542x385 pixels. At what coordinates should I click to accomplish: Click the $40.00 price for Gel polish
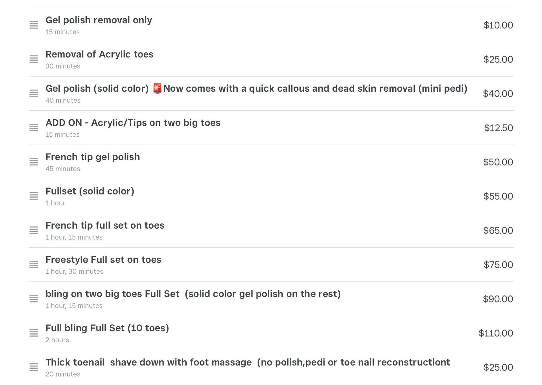point(498,94)
